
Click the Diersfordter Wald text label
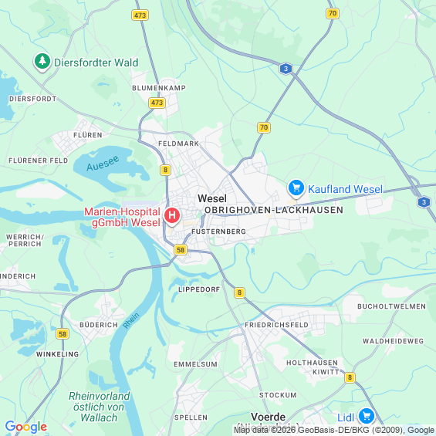[96, 63]
